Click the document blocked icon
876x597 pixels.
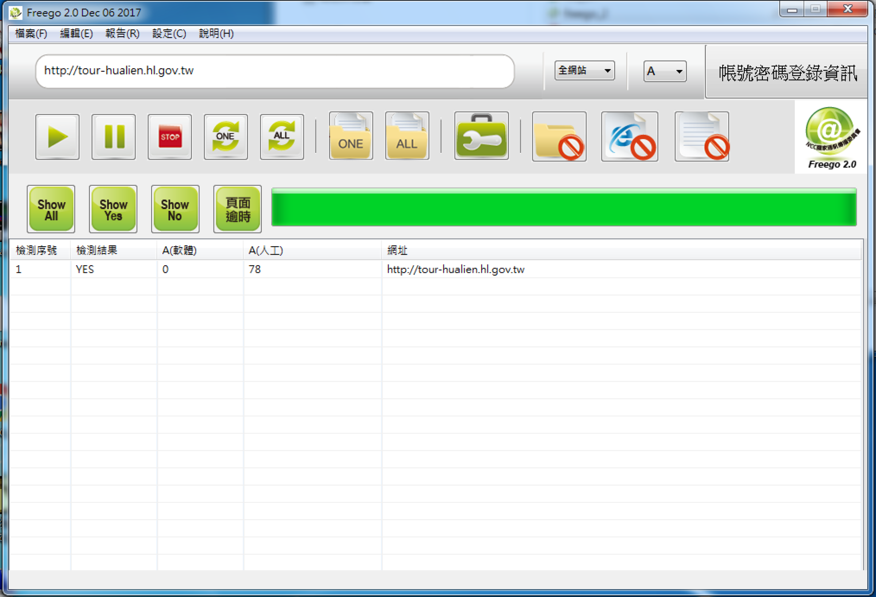point(702,137)
